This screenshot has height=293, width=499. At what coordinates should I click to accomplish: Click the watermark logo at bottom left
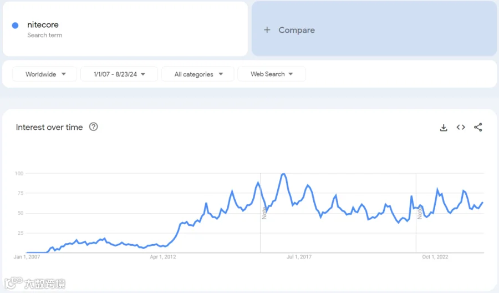click(35, 283)
